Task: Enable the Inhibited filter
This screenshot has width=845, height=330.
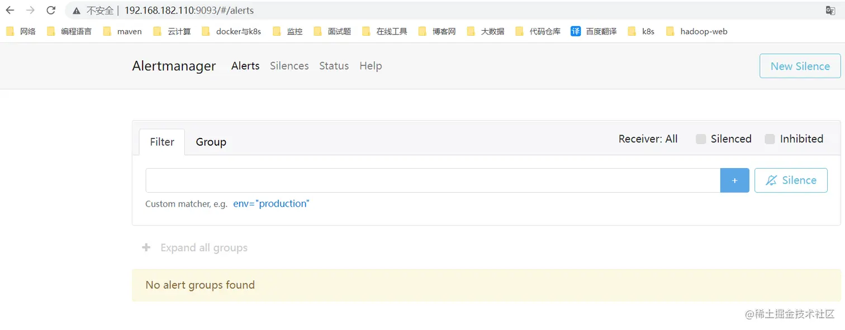Action: 770,139
